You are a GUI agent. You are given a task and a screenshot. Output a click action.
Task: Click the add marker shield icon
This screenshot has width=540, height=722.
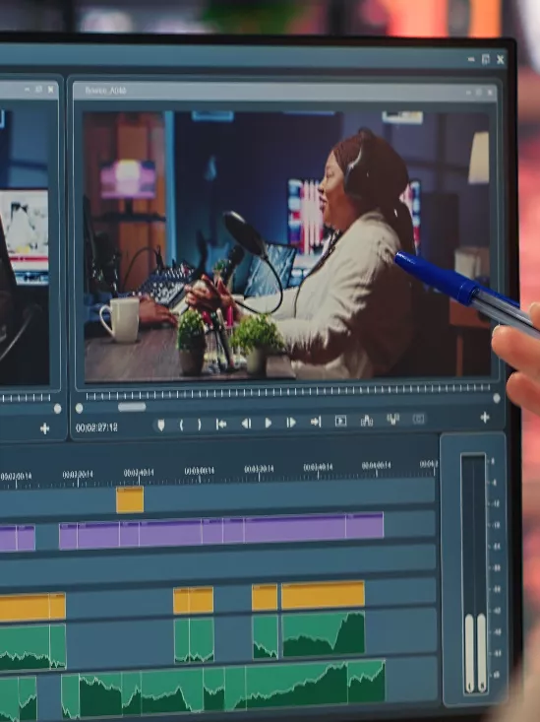click(161, 425)
